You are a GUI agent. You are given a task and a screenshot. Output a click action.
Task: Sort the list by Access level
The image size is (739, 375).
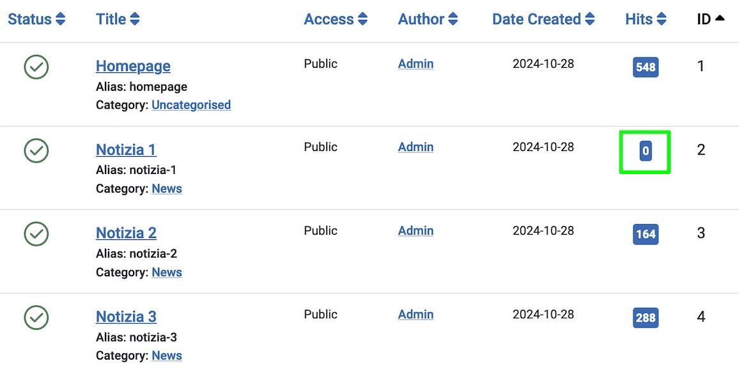(x=336, y=19)
